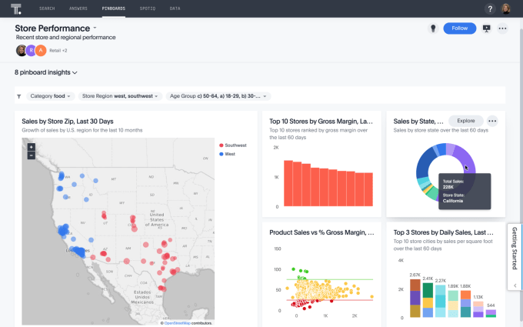Click the lightbulb insights icon

pyautogui.click(x=434, y=28)
